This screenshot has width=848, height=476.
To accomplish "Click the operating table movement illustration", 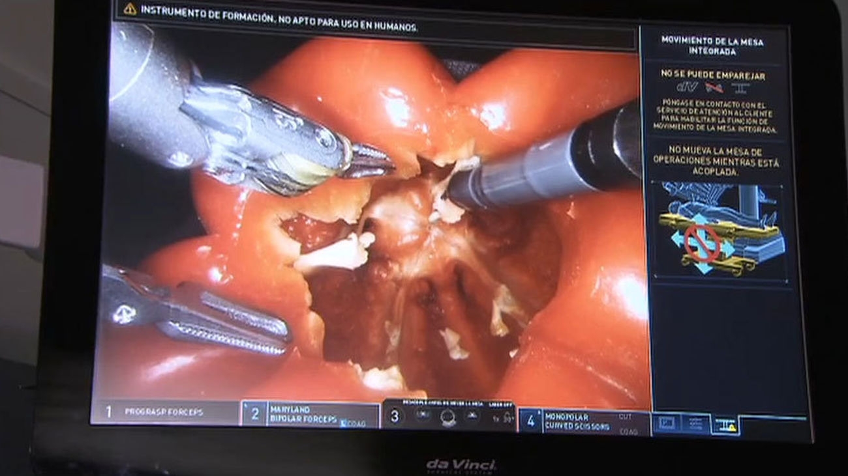I will point(720,230).
